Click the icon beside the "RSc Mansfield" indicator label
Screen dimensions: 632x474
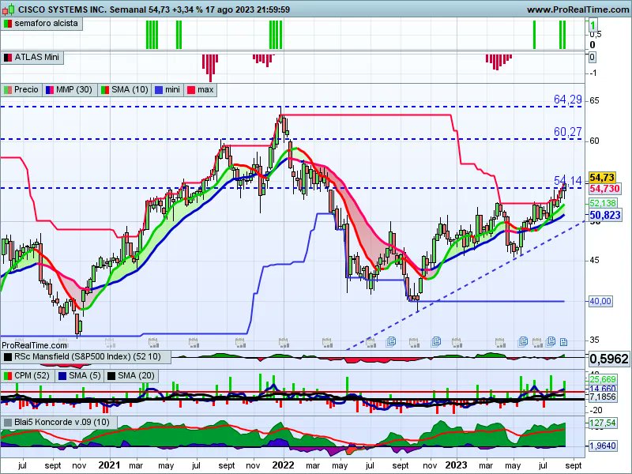click(x=8, y=356)
